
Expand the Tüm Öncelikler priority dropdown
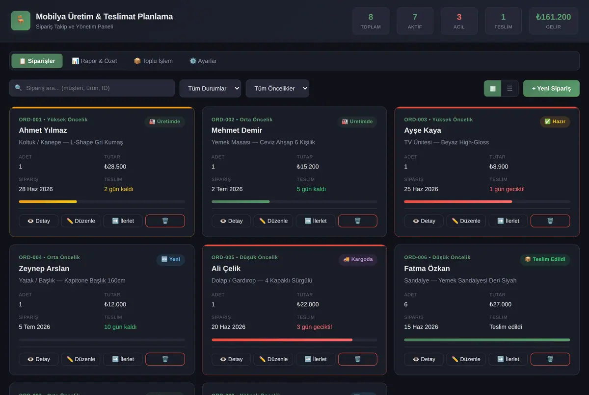(277, 88)
